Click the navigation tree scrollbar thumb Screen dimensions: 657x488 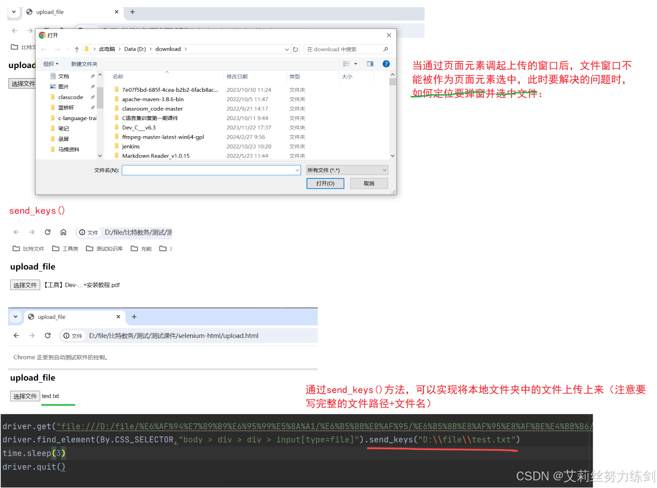tap(100, 97)
